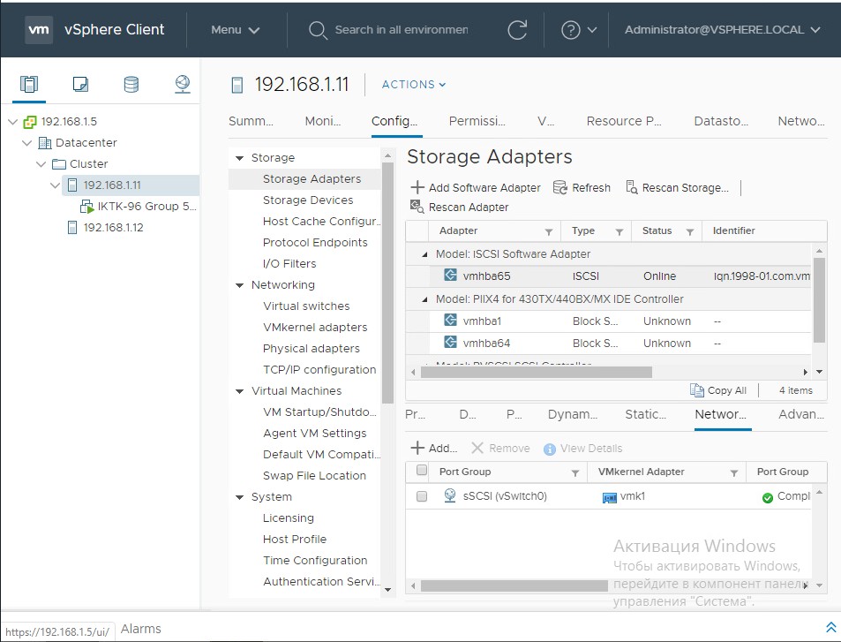Screen dimensions: 841x642
Task: Click the green Compliant status checkmark
Action: (768, 497)
